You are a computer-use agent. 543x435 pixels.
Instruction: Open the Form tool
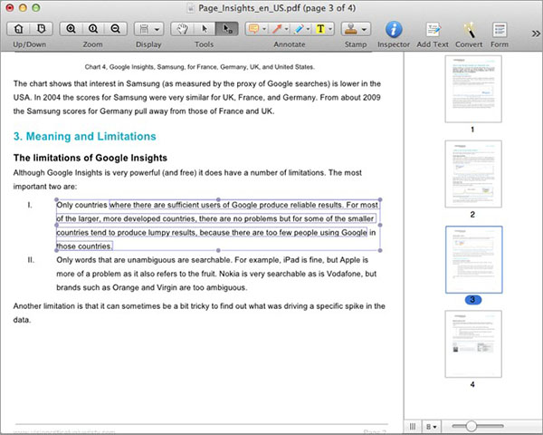click(499, 30)
